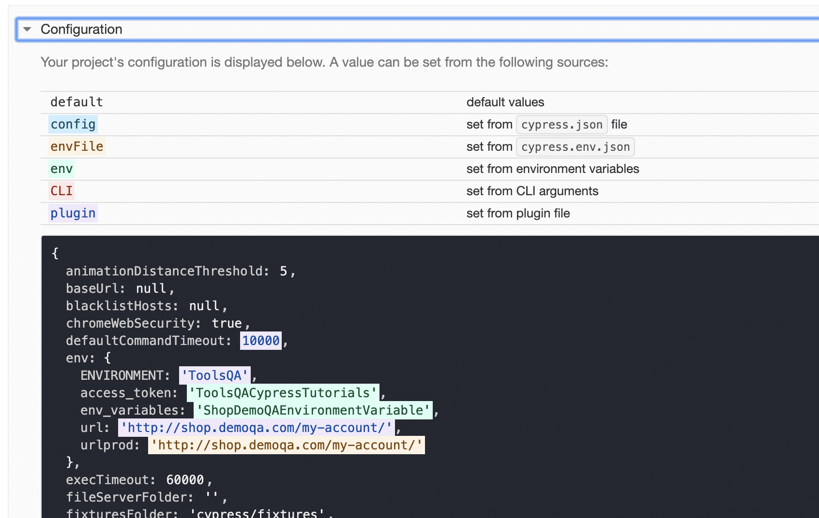819x518 pixels.
Task: Click the urlprod highlighted value
Action: tap(287, 445)
